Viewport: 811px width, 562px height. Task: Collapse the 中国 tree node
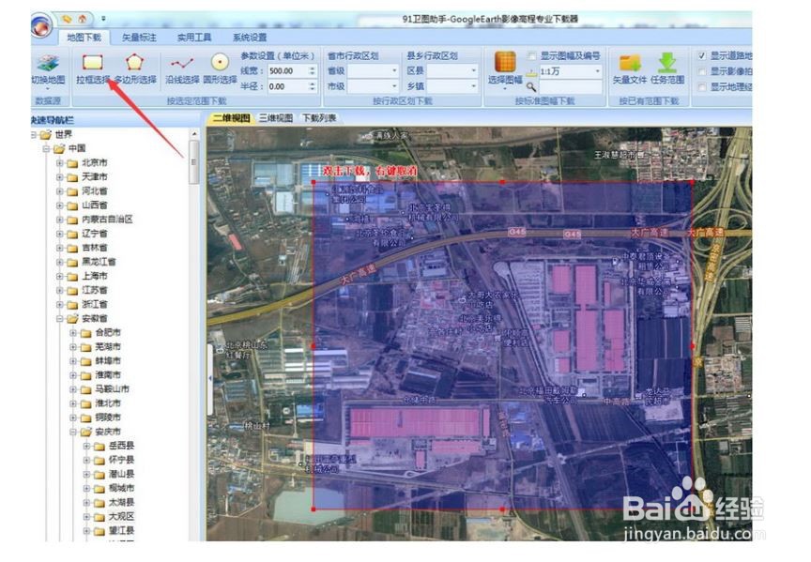tap(46, 149)
